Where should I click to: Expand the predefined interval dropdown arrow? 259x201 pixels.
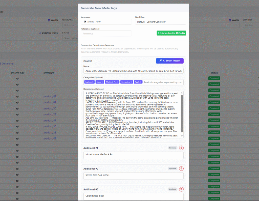56,38
